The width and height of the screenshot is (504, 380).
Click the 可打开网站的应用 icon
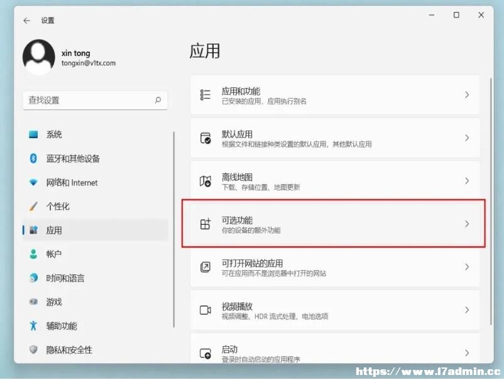[205, 267]
